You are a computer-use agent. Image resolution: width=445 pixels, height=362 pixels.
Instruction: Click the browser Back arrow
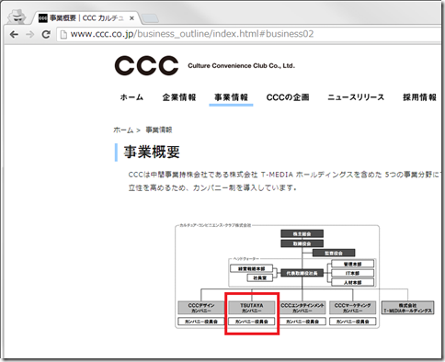[x=14, y=34]
